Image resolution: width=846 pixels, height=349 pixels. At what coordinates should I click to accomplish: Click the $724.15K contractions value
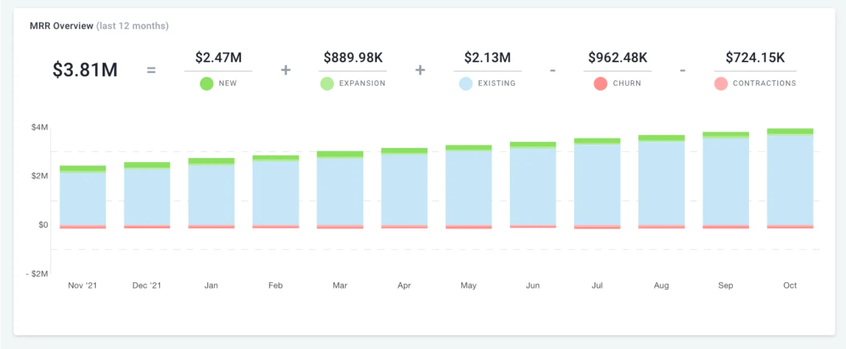(x=755, y=58)
